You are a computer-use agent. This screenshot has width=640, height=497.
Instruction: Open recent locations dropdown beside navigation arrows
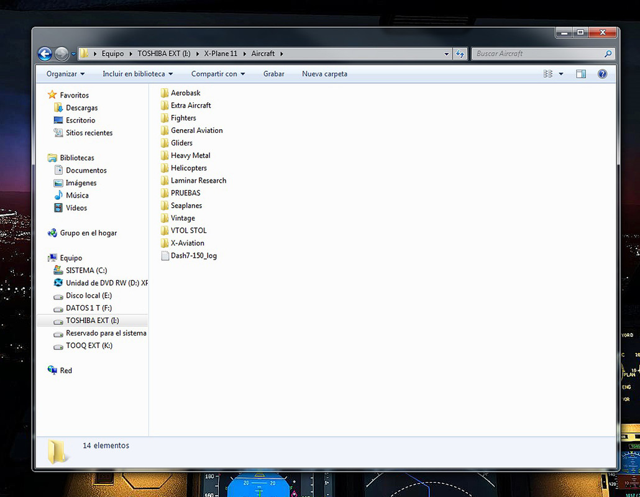[x=73, y=54]
